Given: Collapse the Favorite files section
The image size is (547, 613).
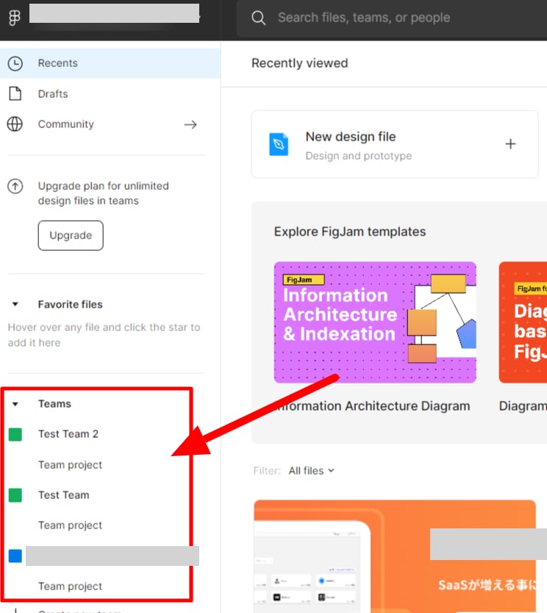Looking at the screenshot, I should 15,304.
